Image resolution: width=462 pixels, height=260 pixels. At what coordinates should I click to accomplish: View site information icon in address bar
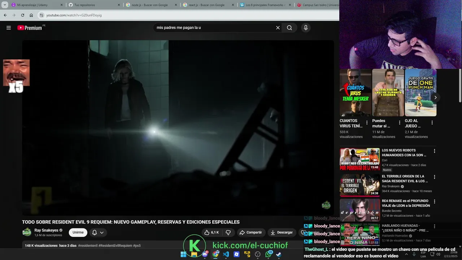[x=42, y=15]
